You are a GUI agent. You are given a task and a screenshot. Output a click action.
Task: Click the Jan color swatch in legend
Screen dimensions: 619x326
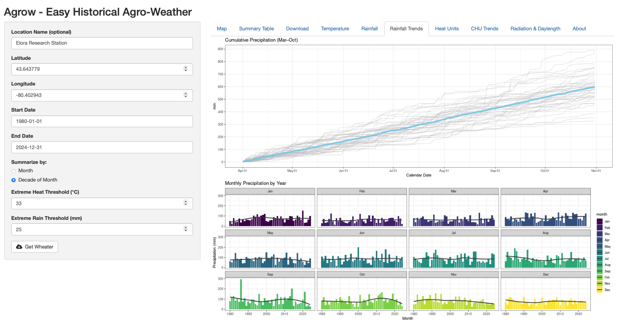tap(600, 221)
